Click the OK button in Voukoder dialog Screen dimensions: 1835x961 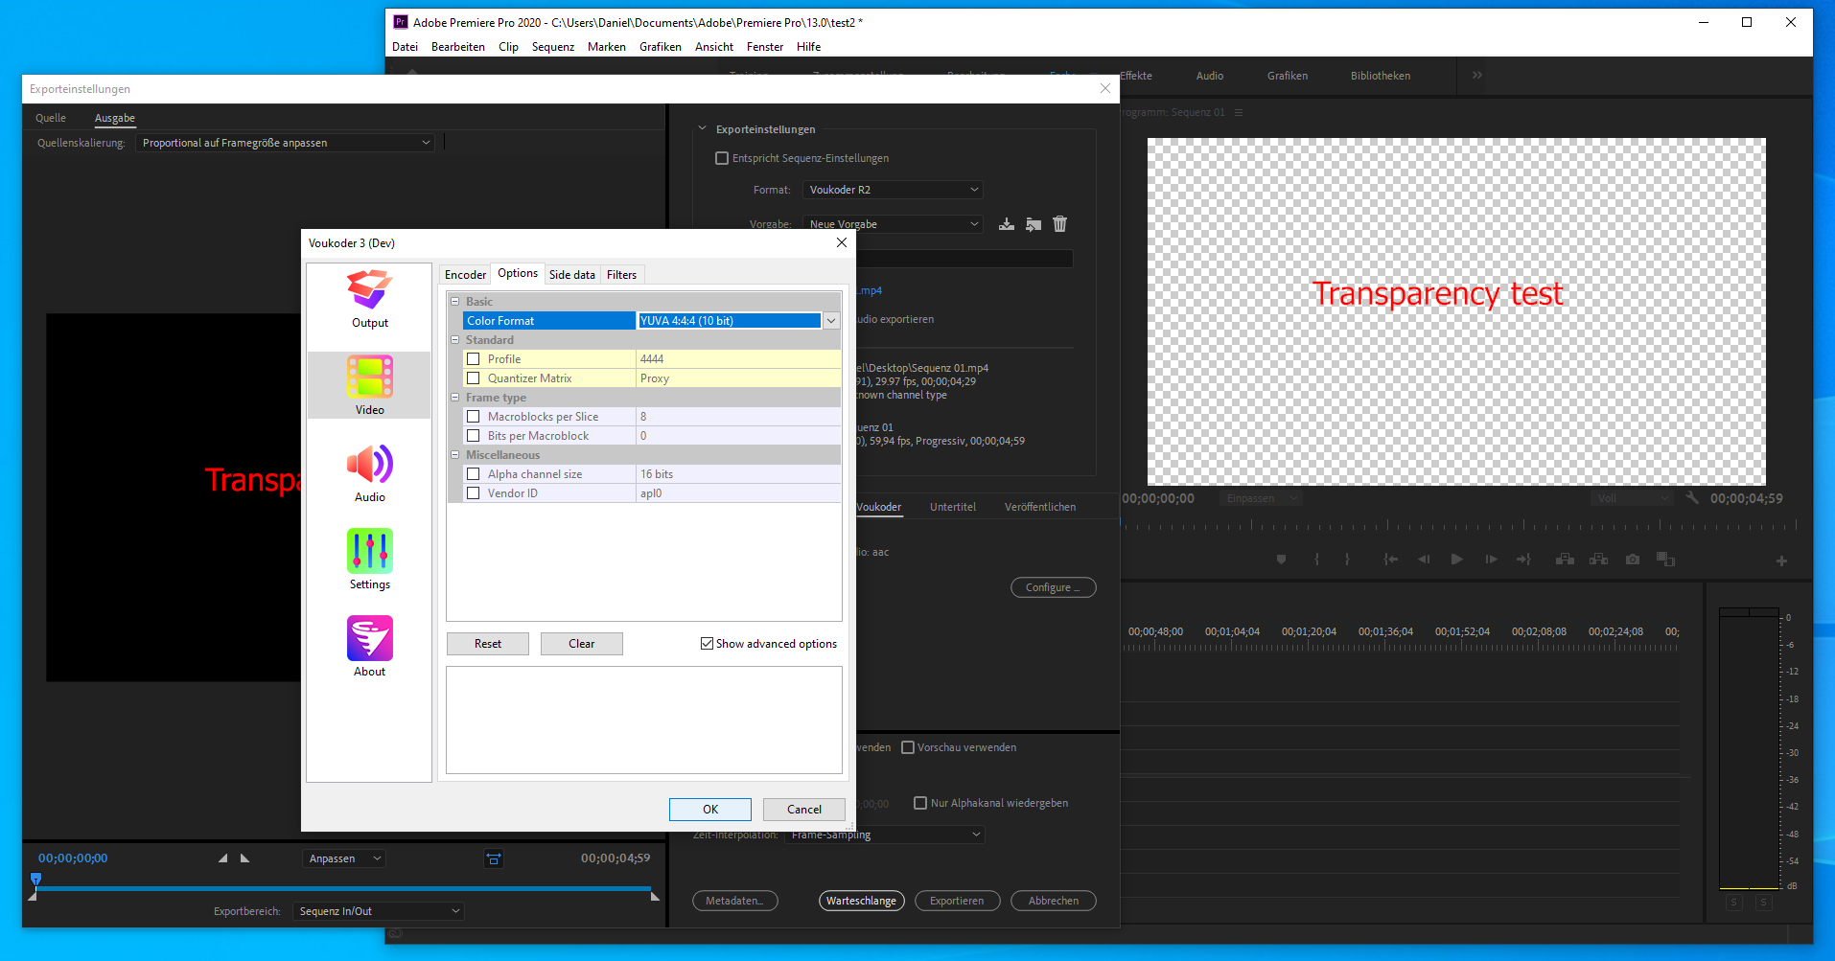point(709,810)
